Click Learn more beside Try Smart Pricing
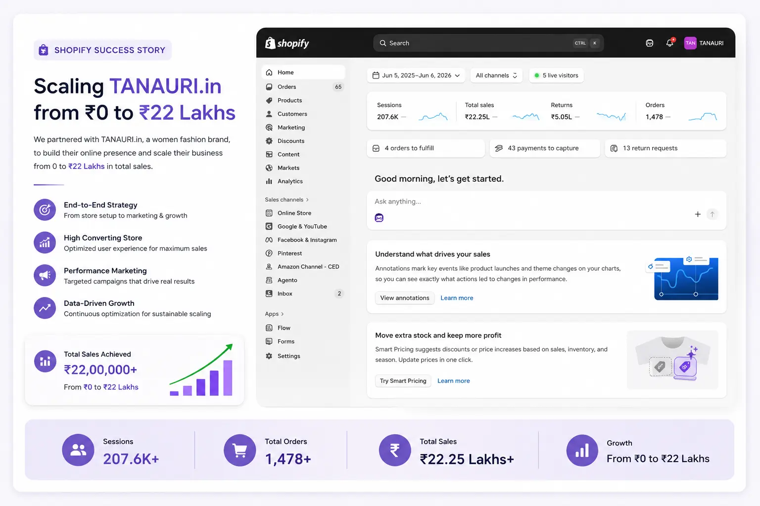The height and width of the screenshot is (506, 760). 454,381
